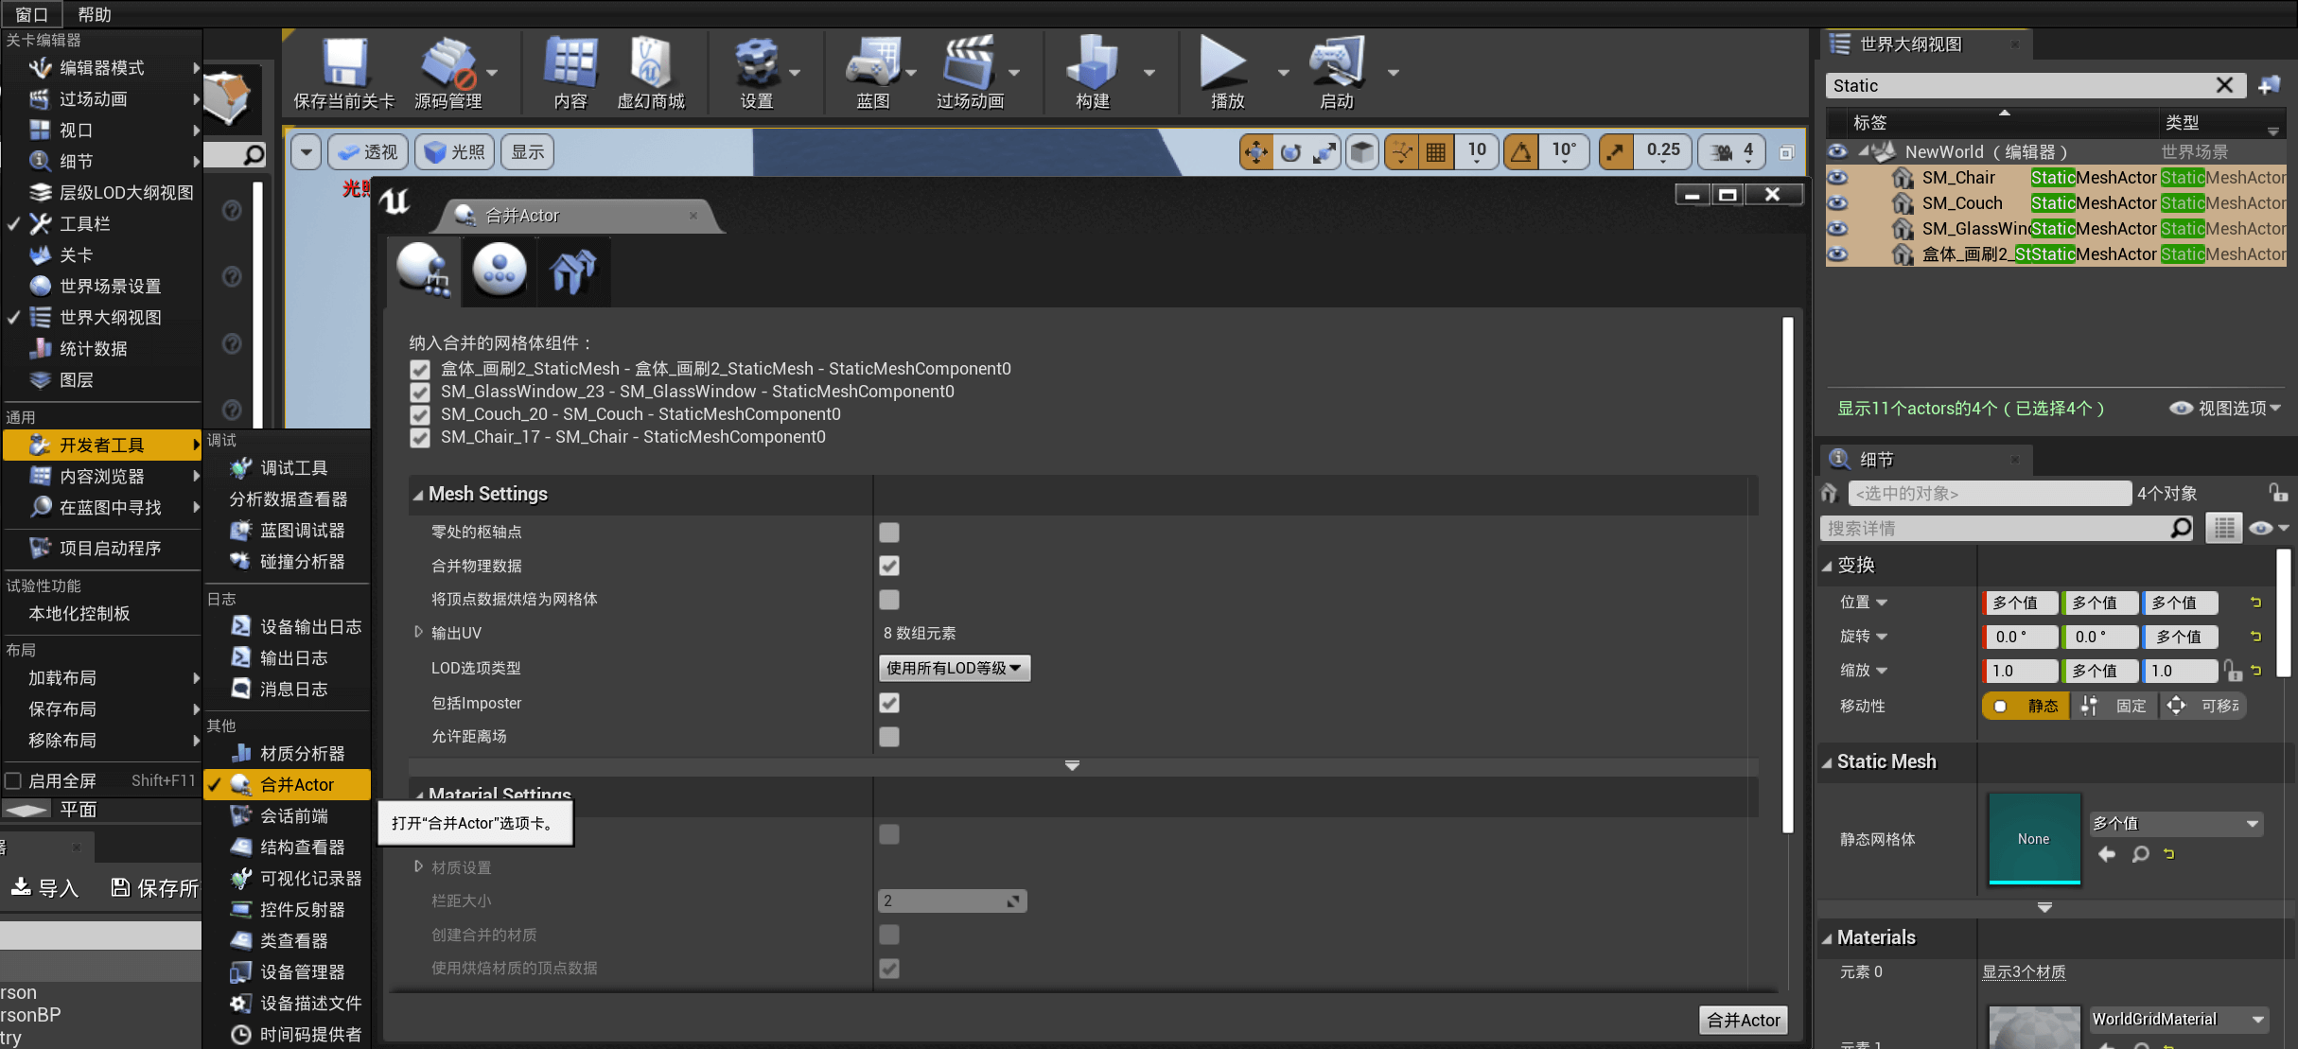
Task: Toggle the 将顶点数据烘焙为网格体 checkbox
Action: (889, 600)
